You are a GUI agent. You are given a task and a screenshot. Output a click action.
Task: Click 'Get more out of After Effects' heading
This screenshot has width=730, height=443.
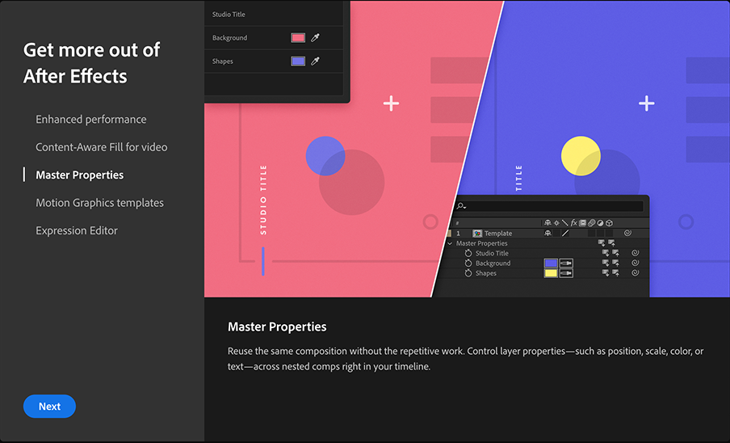point(92,63)
